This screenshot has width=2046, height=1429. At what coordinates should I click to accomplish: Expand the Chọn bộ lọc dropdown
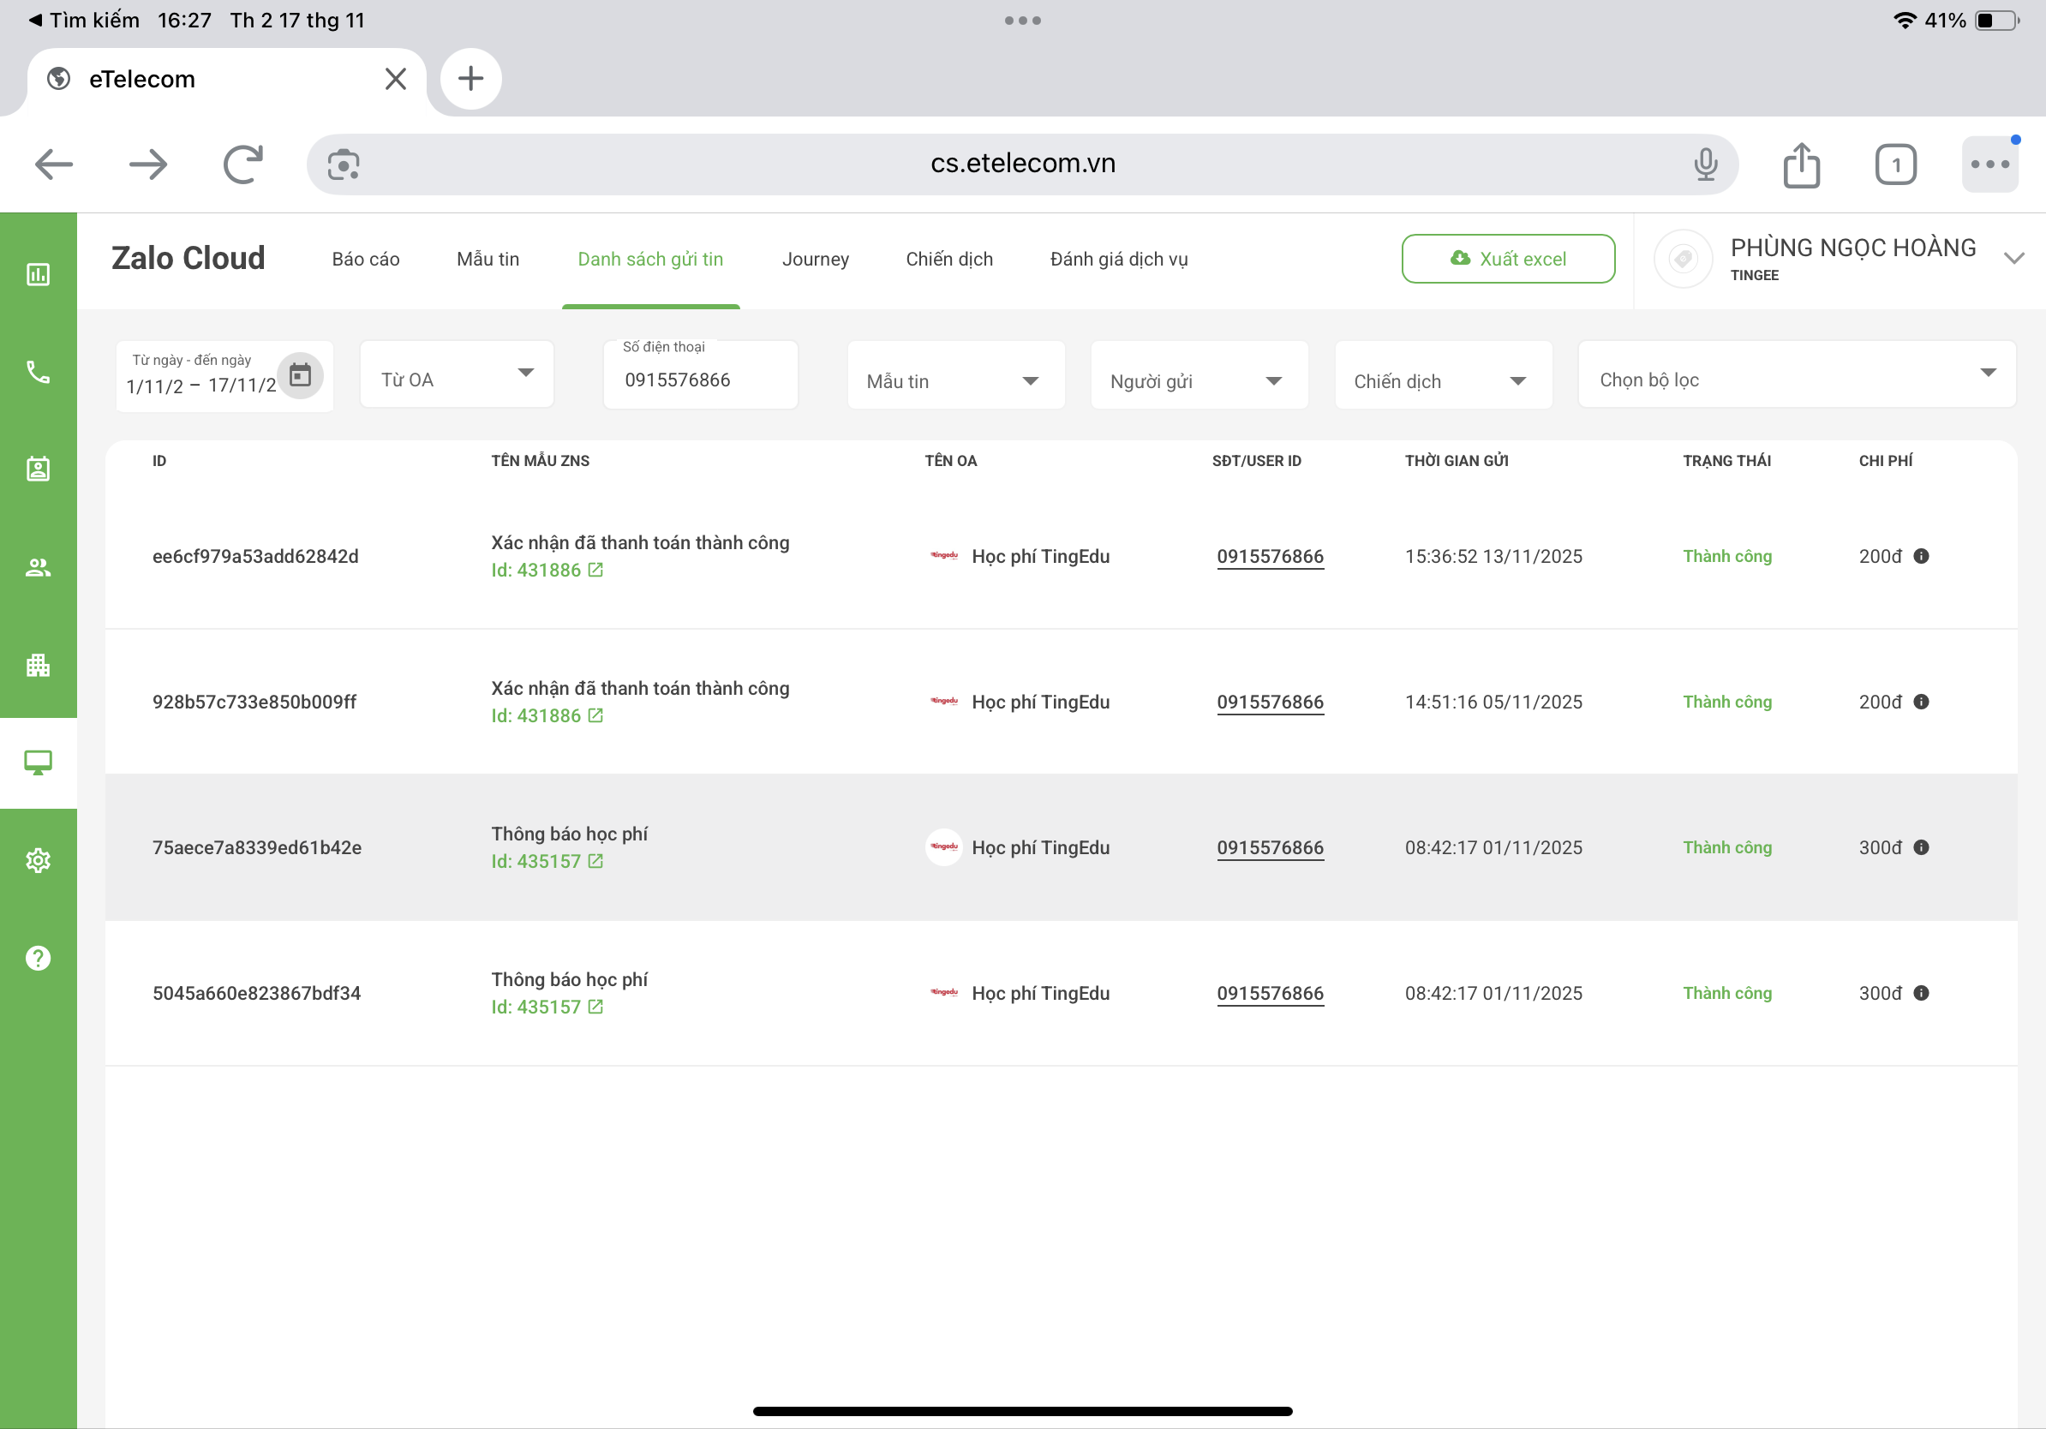[1796, 375]
